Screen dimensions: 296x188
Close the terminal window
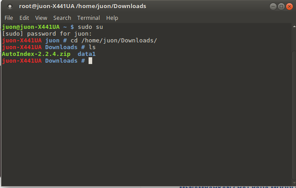(289, 7)
